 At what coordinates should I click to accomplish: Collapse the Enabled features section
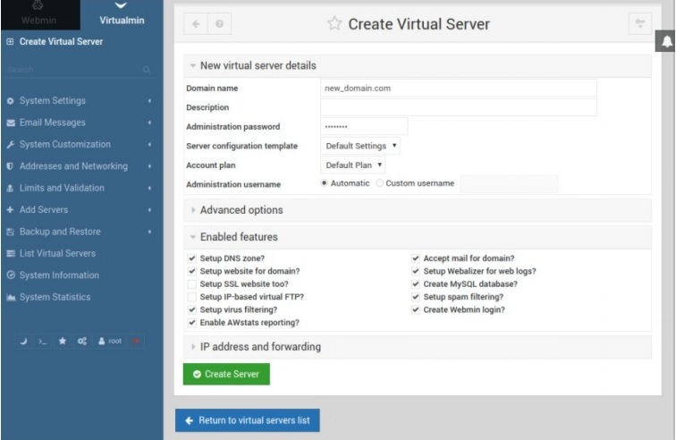point(417,237)
